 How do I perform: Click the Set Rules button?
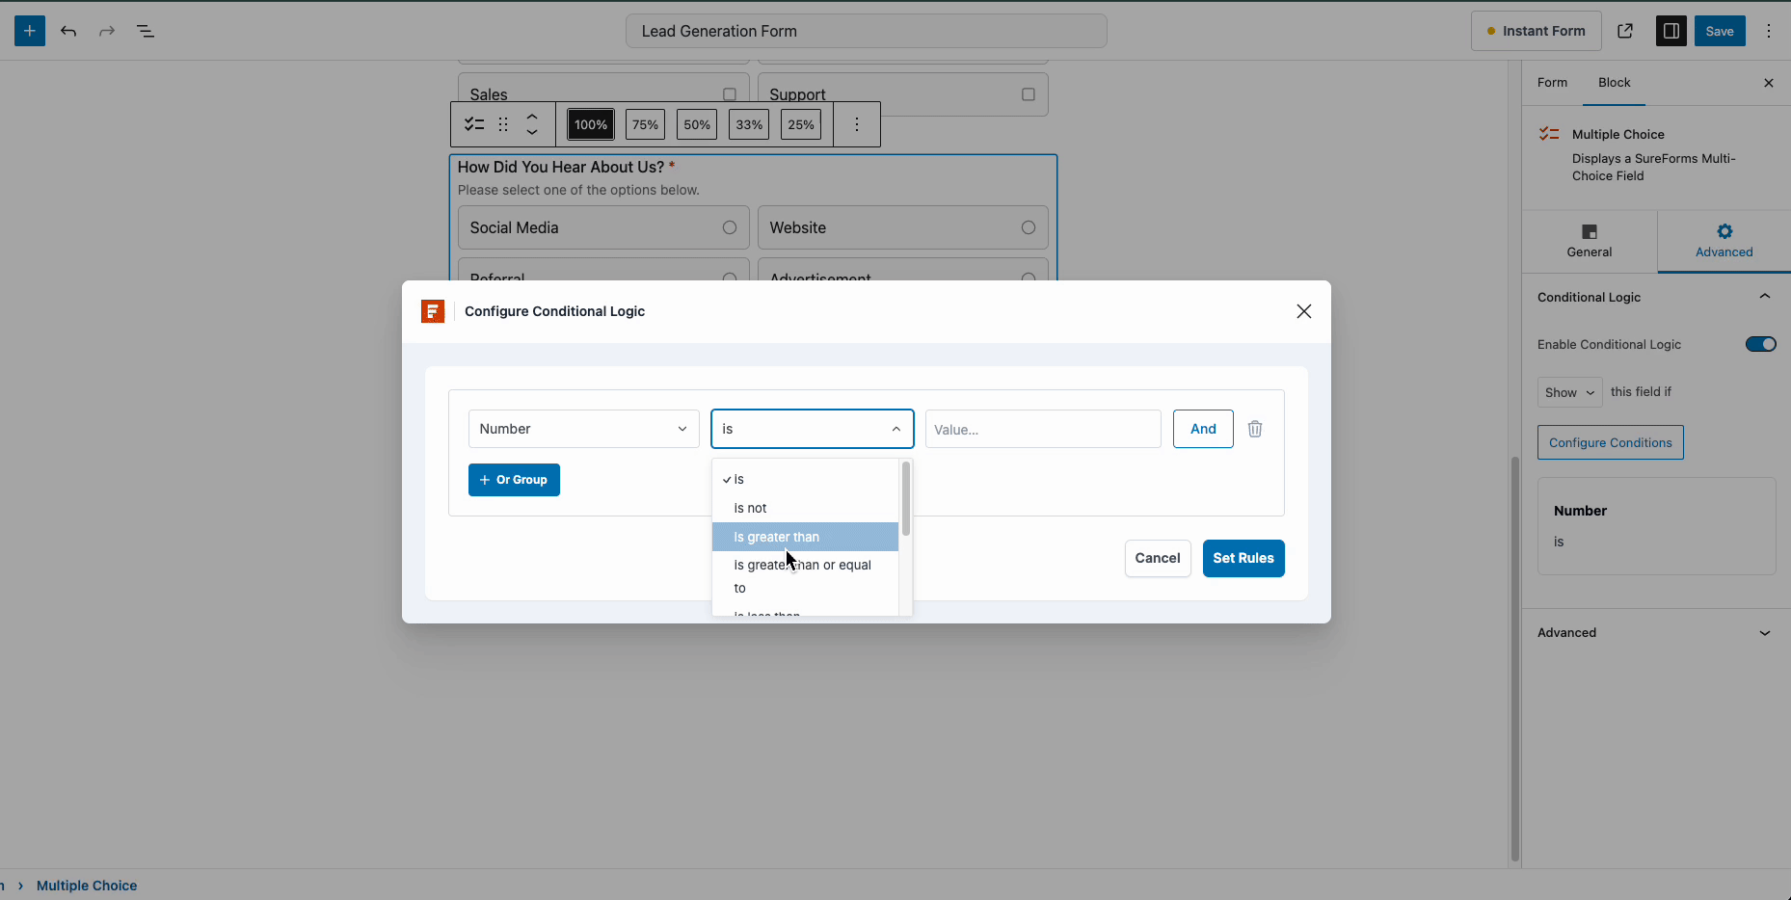(x=1243, y=558)
